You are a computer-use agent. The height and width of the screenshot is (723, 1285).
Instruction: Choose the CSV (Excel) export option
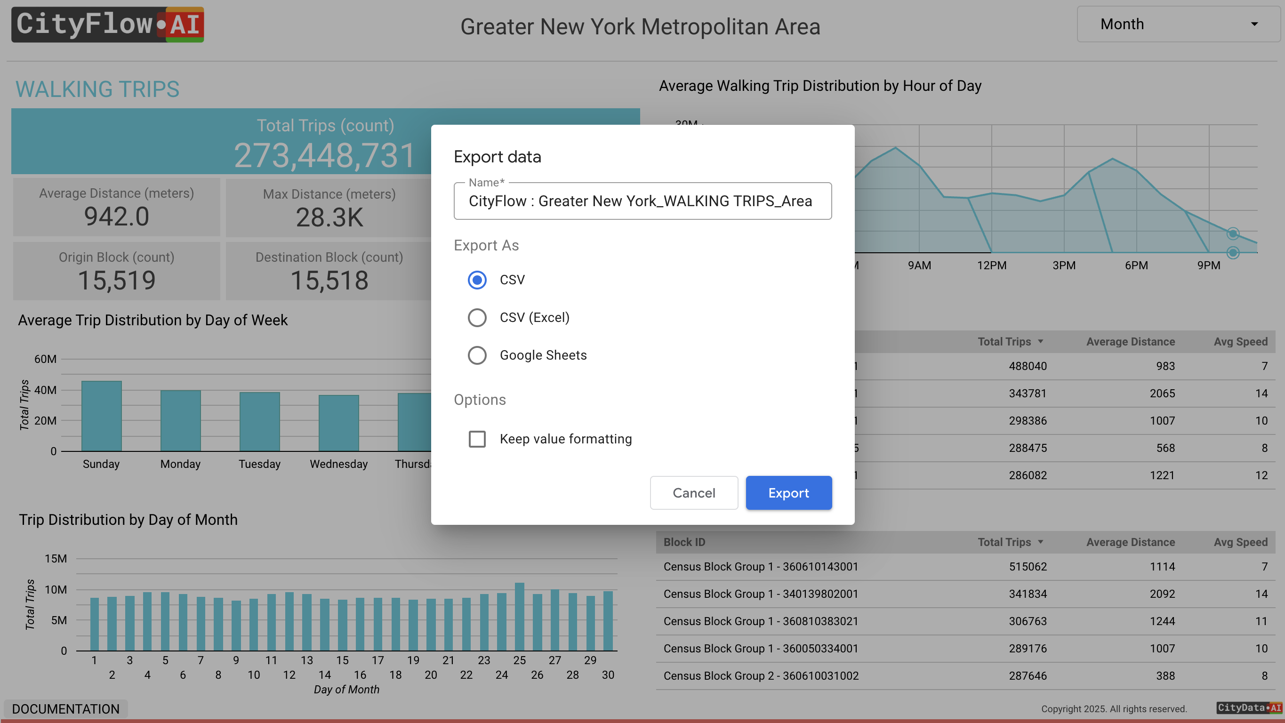pos(477,317)
